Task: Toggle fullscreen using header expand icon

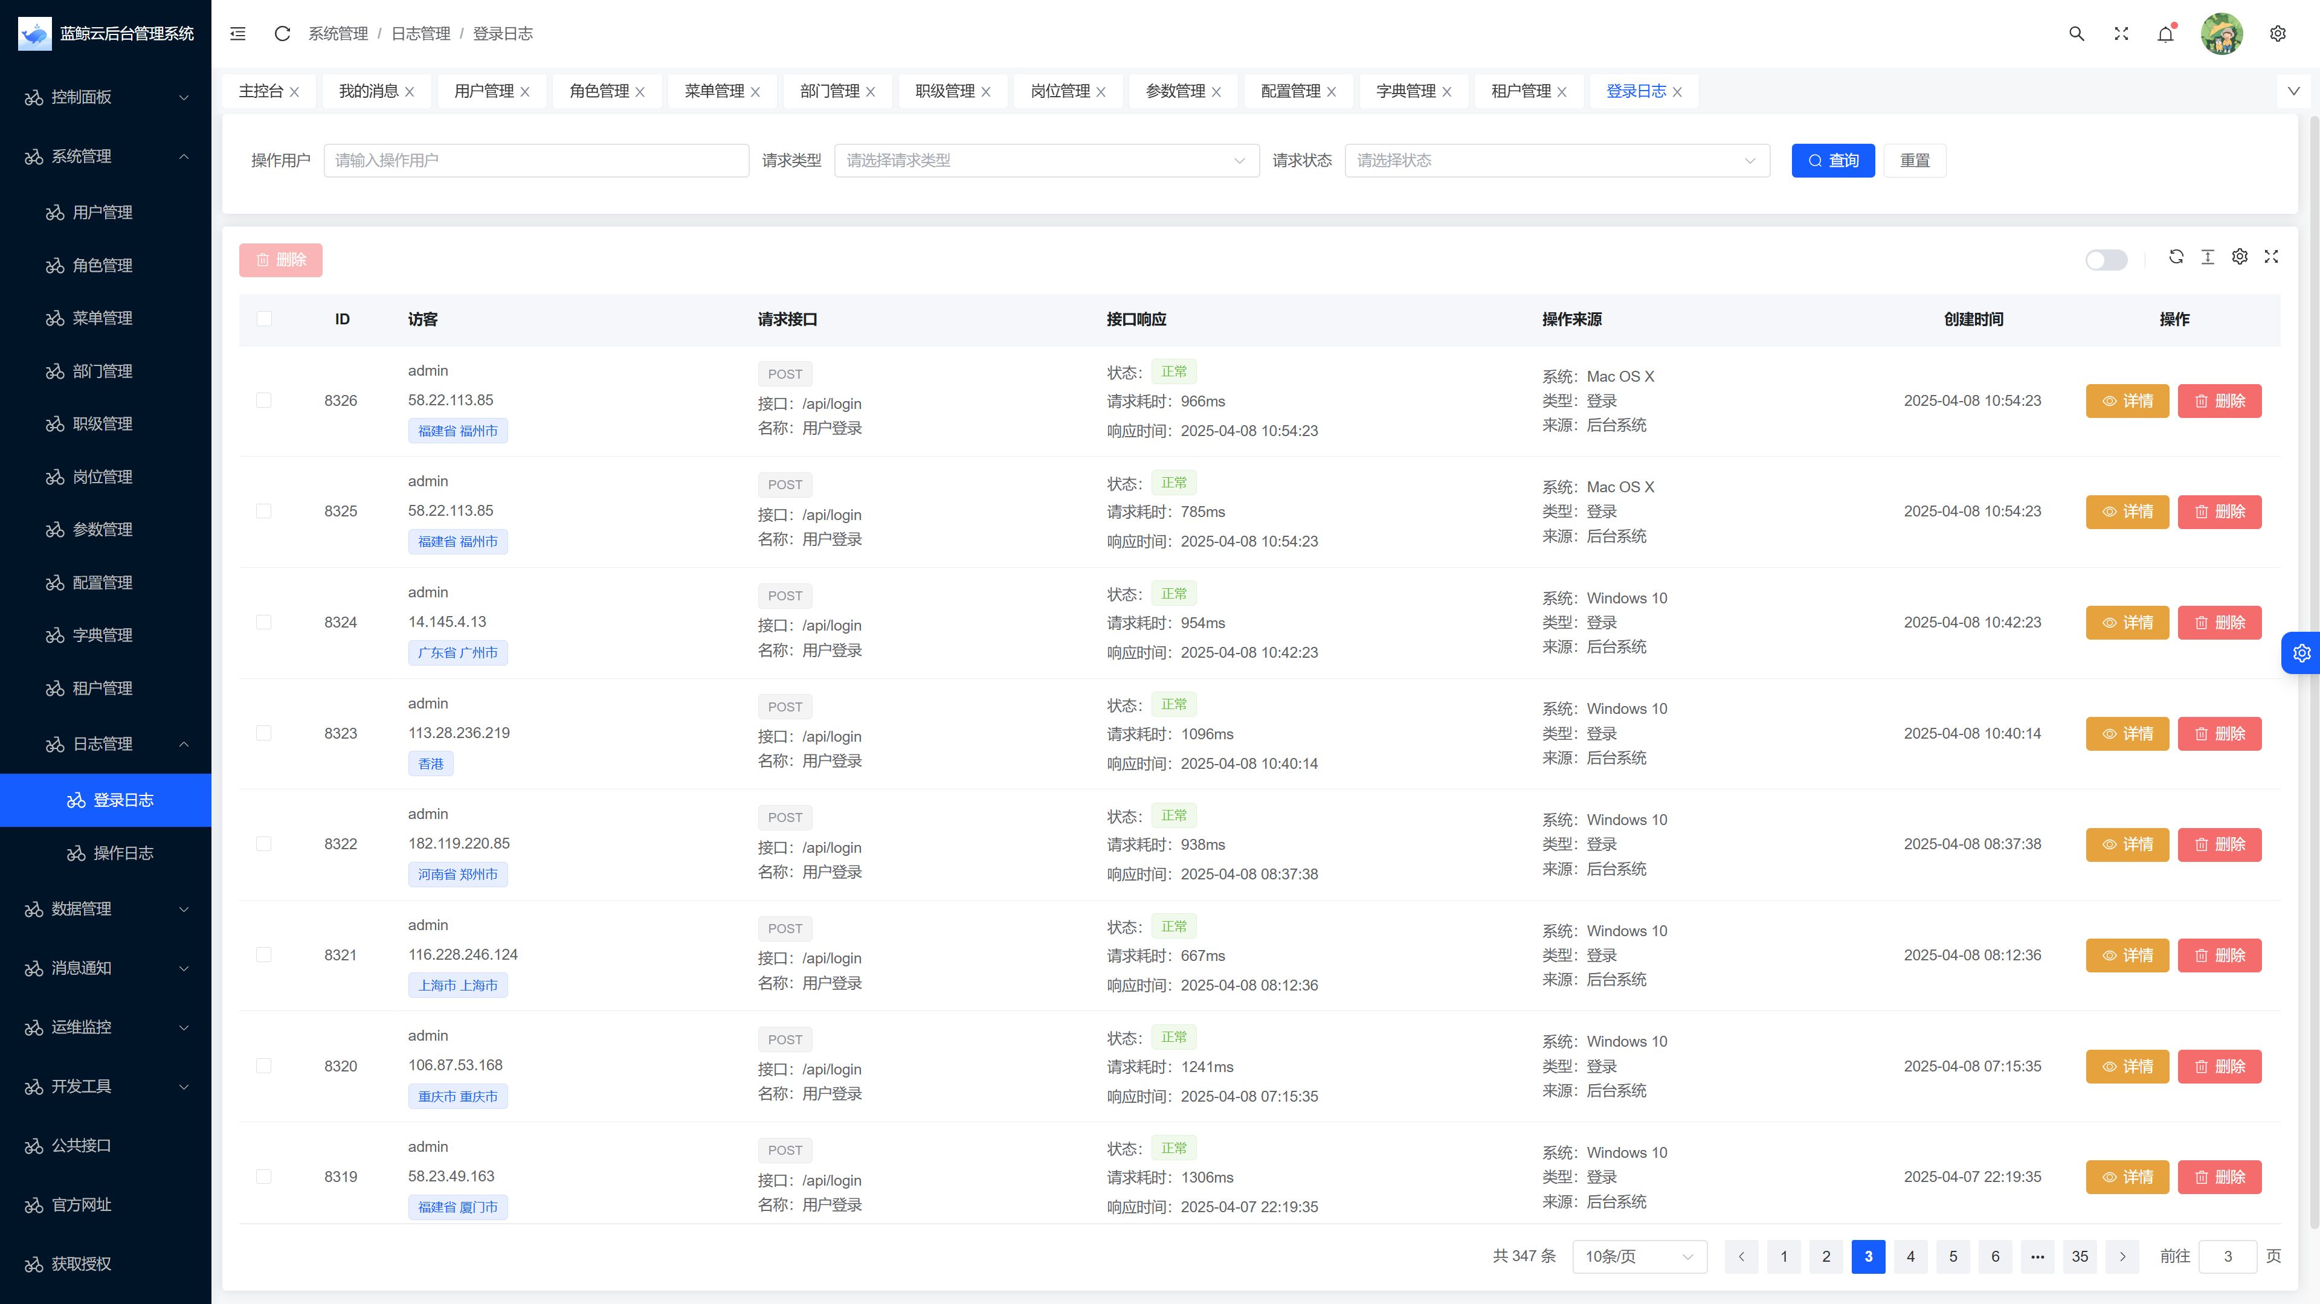Action: 2121,33
